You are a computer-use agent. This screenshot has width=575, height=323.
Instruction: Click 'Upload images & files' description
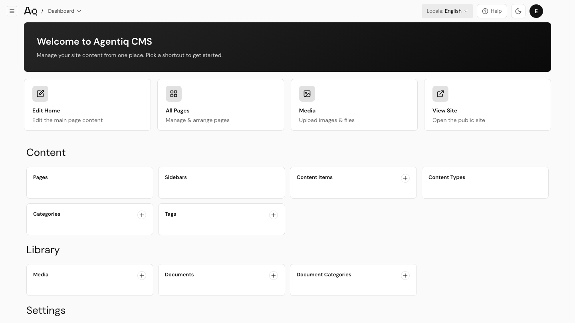point(327,120)
